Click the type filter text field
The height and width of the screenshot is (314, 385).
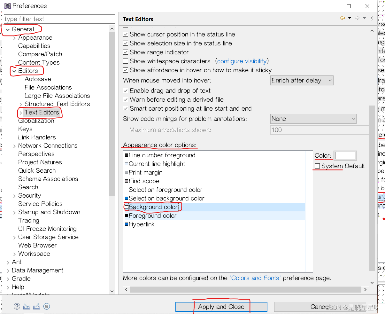pos(59,19)
